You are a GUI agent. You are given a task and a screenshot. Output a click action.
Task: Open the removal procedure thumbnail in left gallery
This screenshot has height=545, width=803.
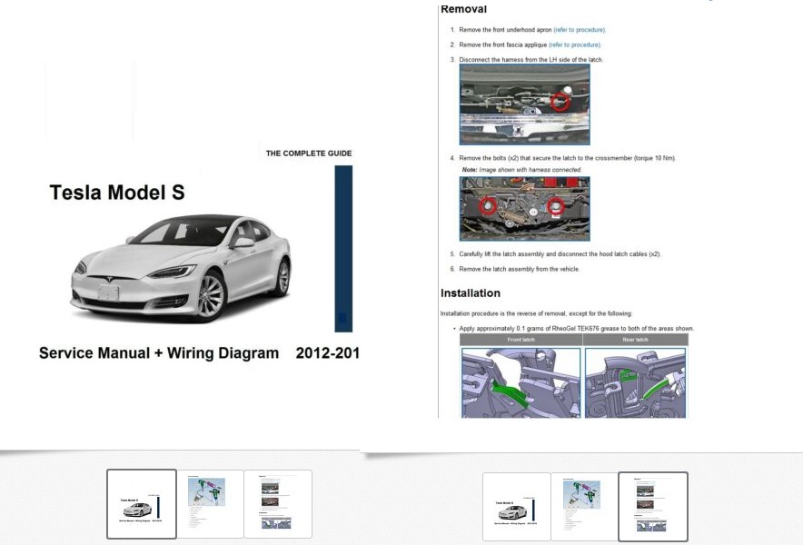[278, 504]
